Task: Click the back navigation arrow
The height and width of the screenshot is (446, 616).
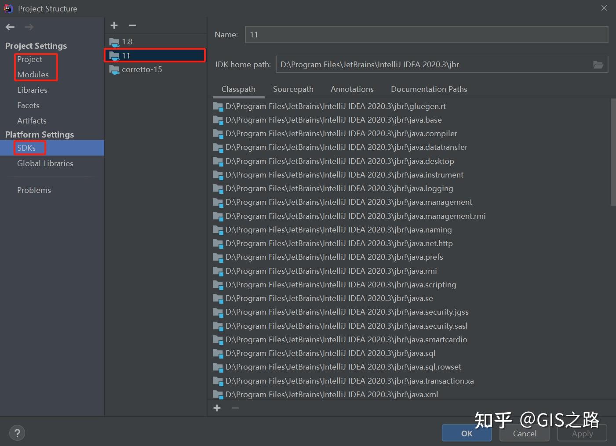Action: coord(10,27)
